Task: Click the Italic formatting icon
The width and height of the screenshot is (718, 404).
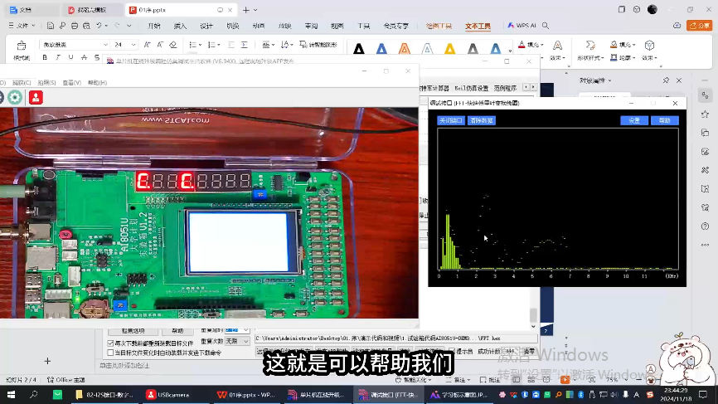Action: point(58,58)
